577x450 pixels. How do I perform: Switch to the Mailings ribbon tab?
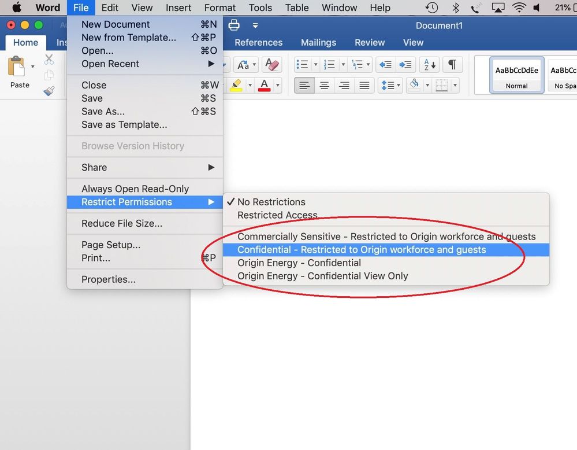click(x=319, y=42)
